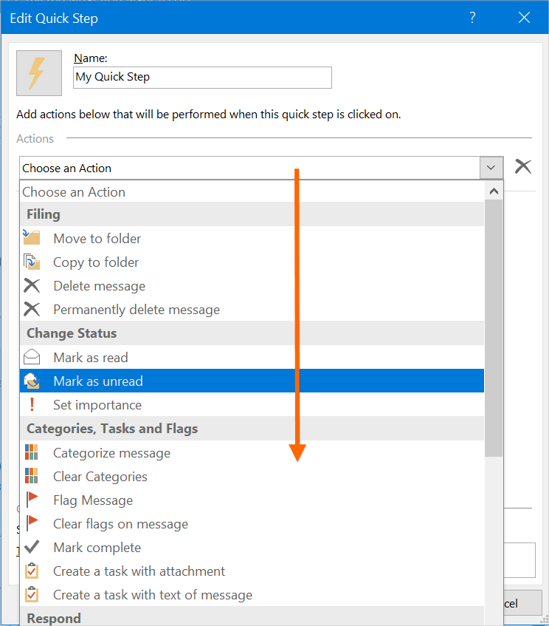Click the Delete message X icon
Screen dimensions: 549x626
pos(31,286)
